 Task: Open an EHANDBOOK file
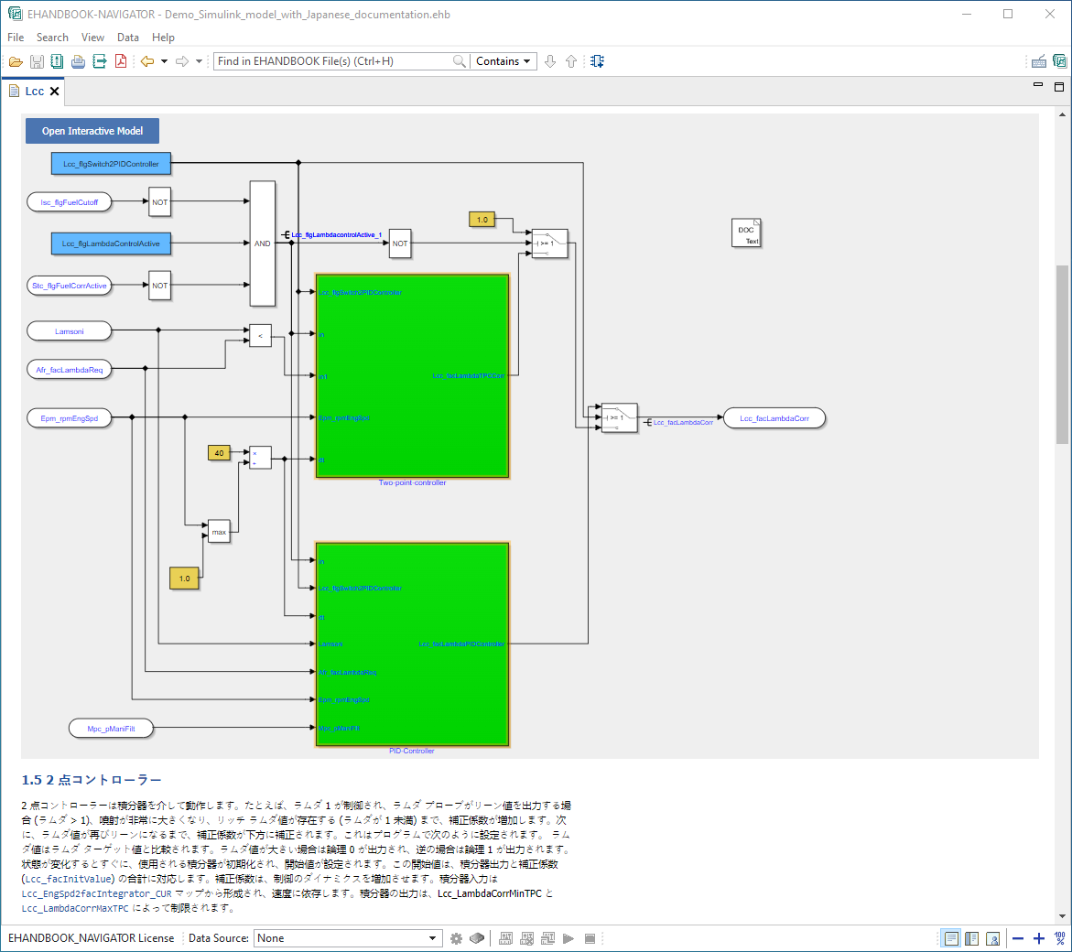pyautogui.click(x=16, y=60)
